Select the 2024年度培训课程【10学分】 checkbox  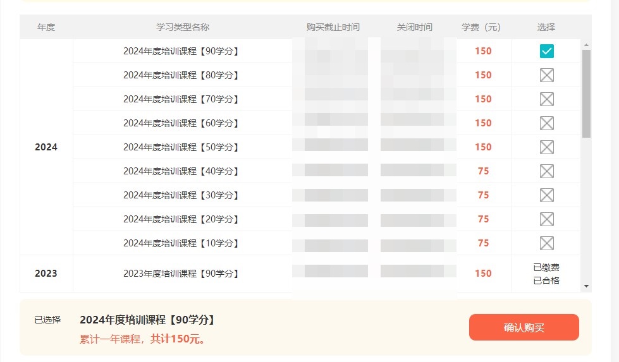click(547, 243)
